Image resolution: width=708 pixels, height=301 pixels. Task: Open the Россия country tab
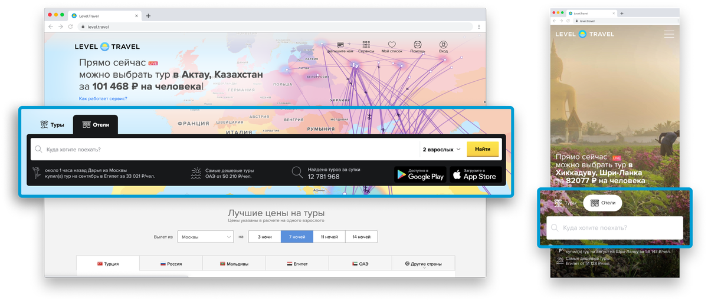coord(171,264)
